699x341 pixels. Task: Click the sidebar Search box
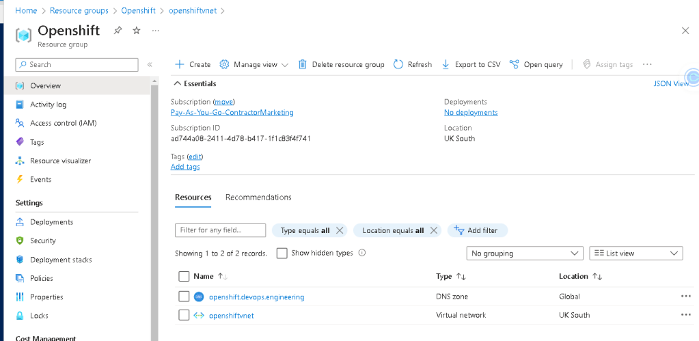(77, 65)
